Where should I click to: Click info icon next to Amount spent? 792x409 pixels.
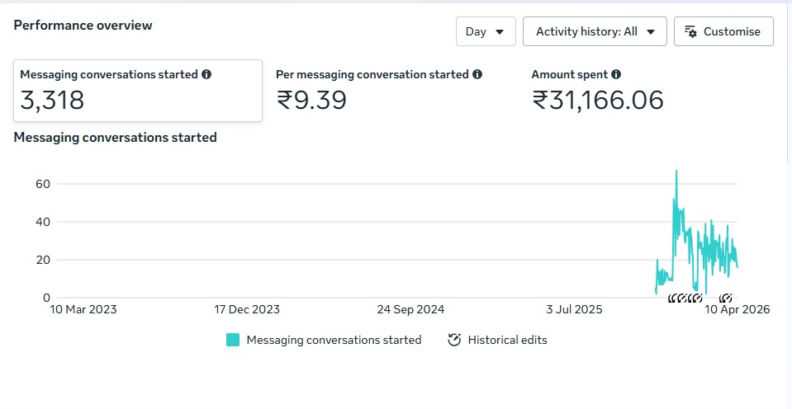pos(616,74)
